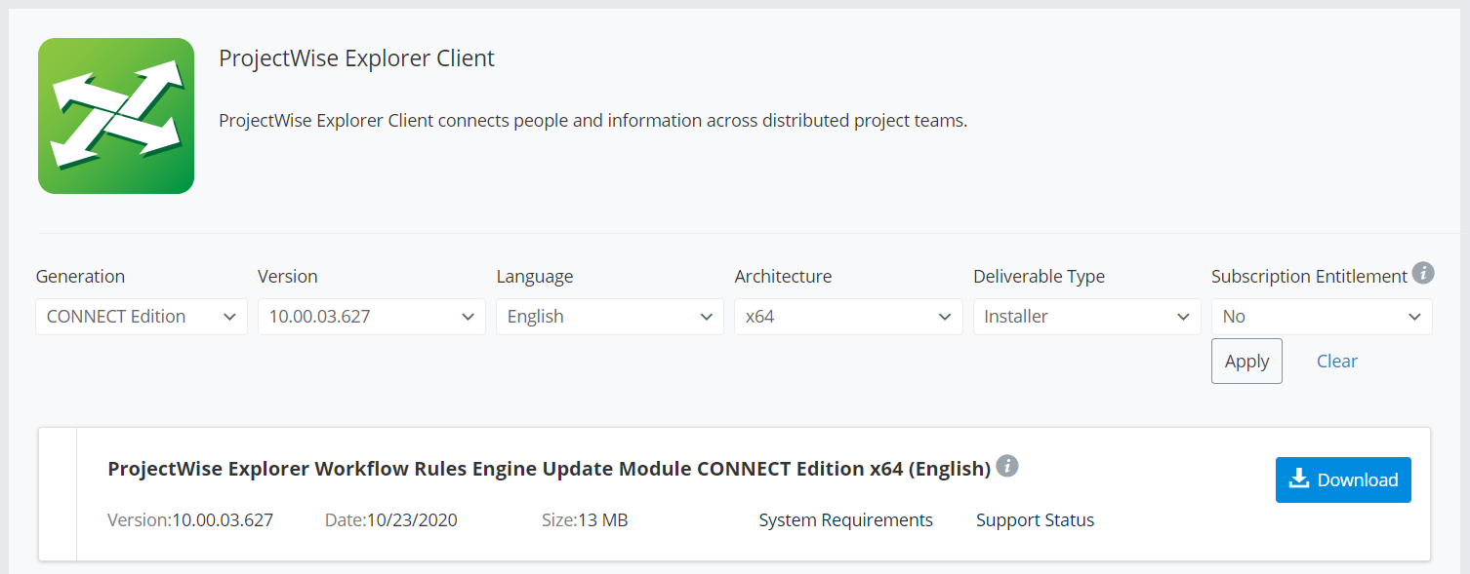
Task: Open the Architecture dropdown set to x64
Action: (848, 317)
